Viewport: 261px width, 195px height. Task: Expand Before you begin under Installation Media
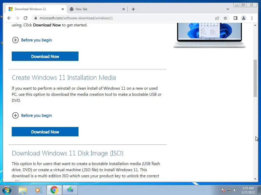pyautogui.click(x=32, y=116)
